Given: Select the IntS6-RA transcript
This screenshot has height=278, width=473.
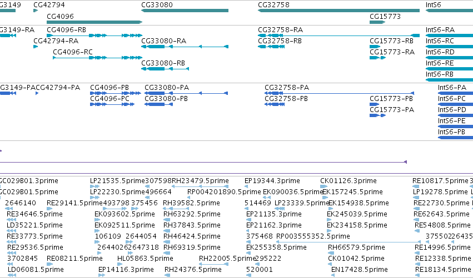Looking at the screenshot, I should click(x=449, y=36).
